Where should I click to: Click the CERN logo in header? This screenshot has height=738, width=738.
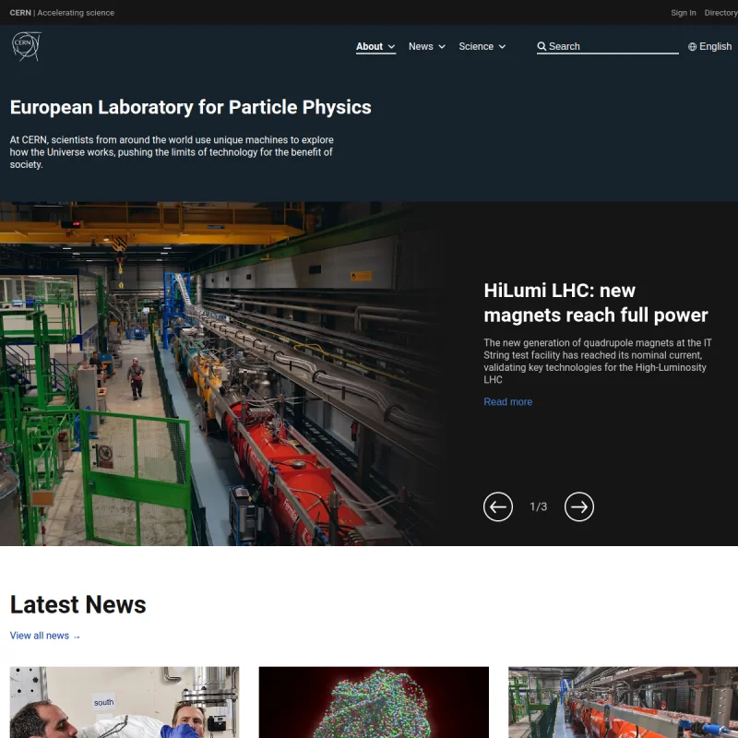pos(27,46)
